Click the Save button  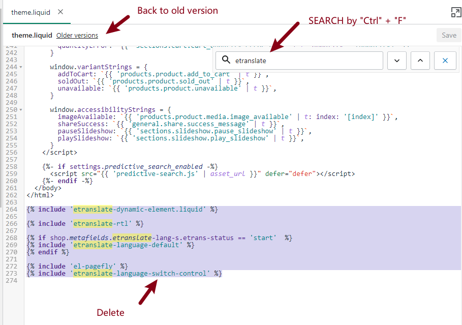click(x=449, y=35)
